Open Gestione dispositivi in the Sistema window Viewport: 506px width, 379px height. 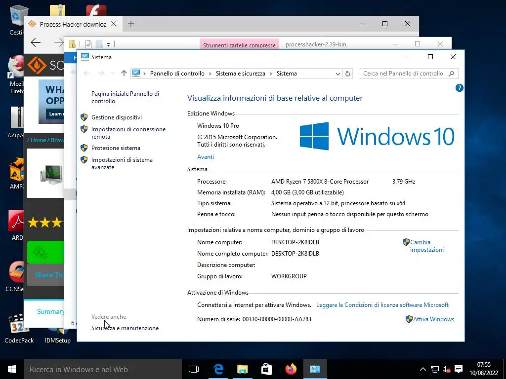(117, 117)
